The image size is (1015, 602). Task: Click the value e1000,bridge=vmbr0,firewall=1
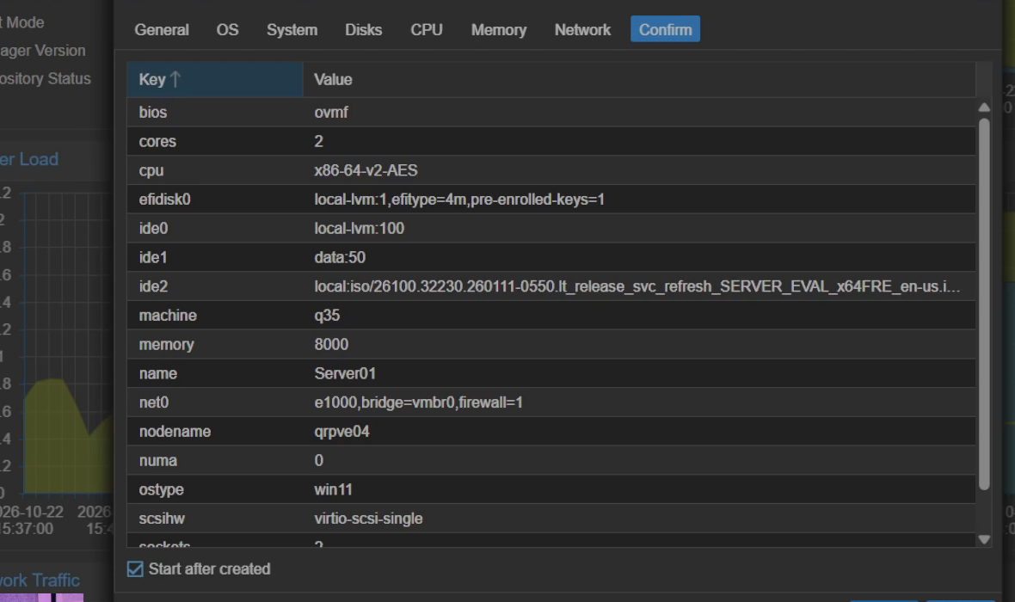click(x=418, y=402)
